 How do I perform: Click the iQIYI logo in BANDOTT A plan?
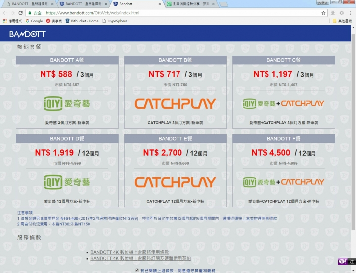click(67, 103)
